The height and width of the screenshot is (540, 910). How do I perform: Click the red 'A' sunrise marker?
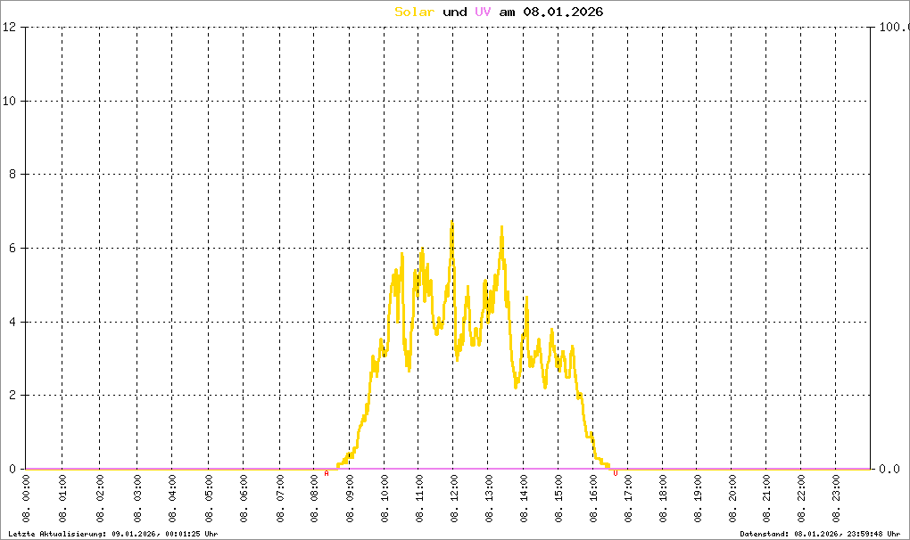(x=327, y=474)
